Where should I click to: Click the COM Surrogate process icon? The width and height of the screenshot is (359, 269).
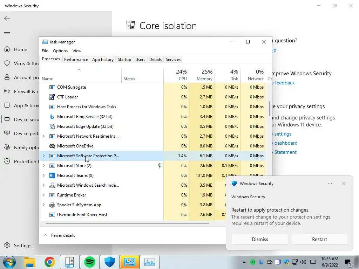click(52, 87)
